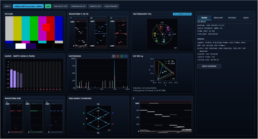Click the ERRORS section heading
The height and width of the screenshot is (139, 258).
tap(201, 39)
